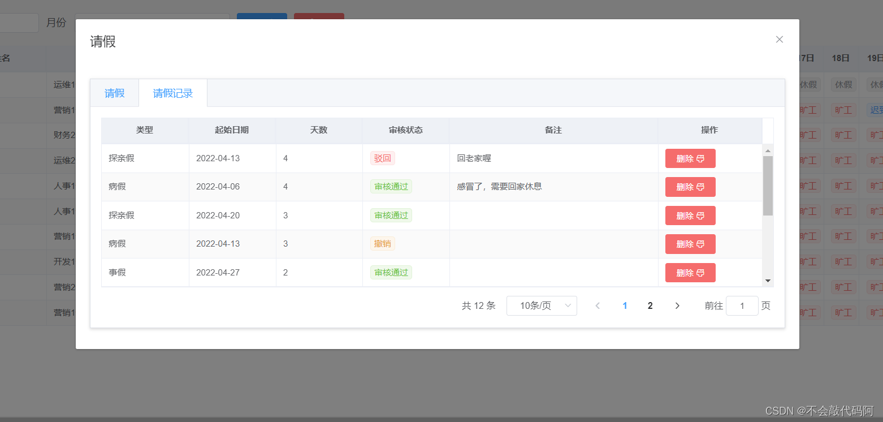This screenshot has height=422, width=883.
Task: Click the table vertical scrollbar thumb
Action: 768,186
